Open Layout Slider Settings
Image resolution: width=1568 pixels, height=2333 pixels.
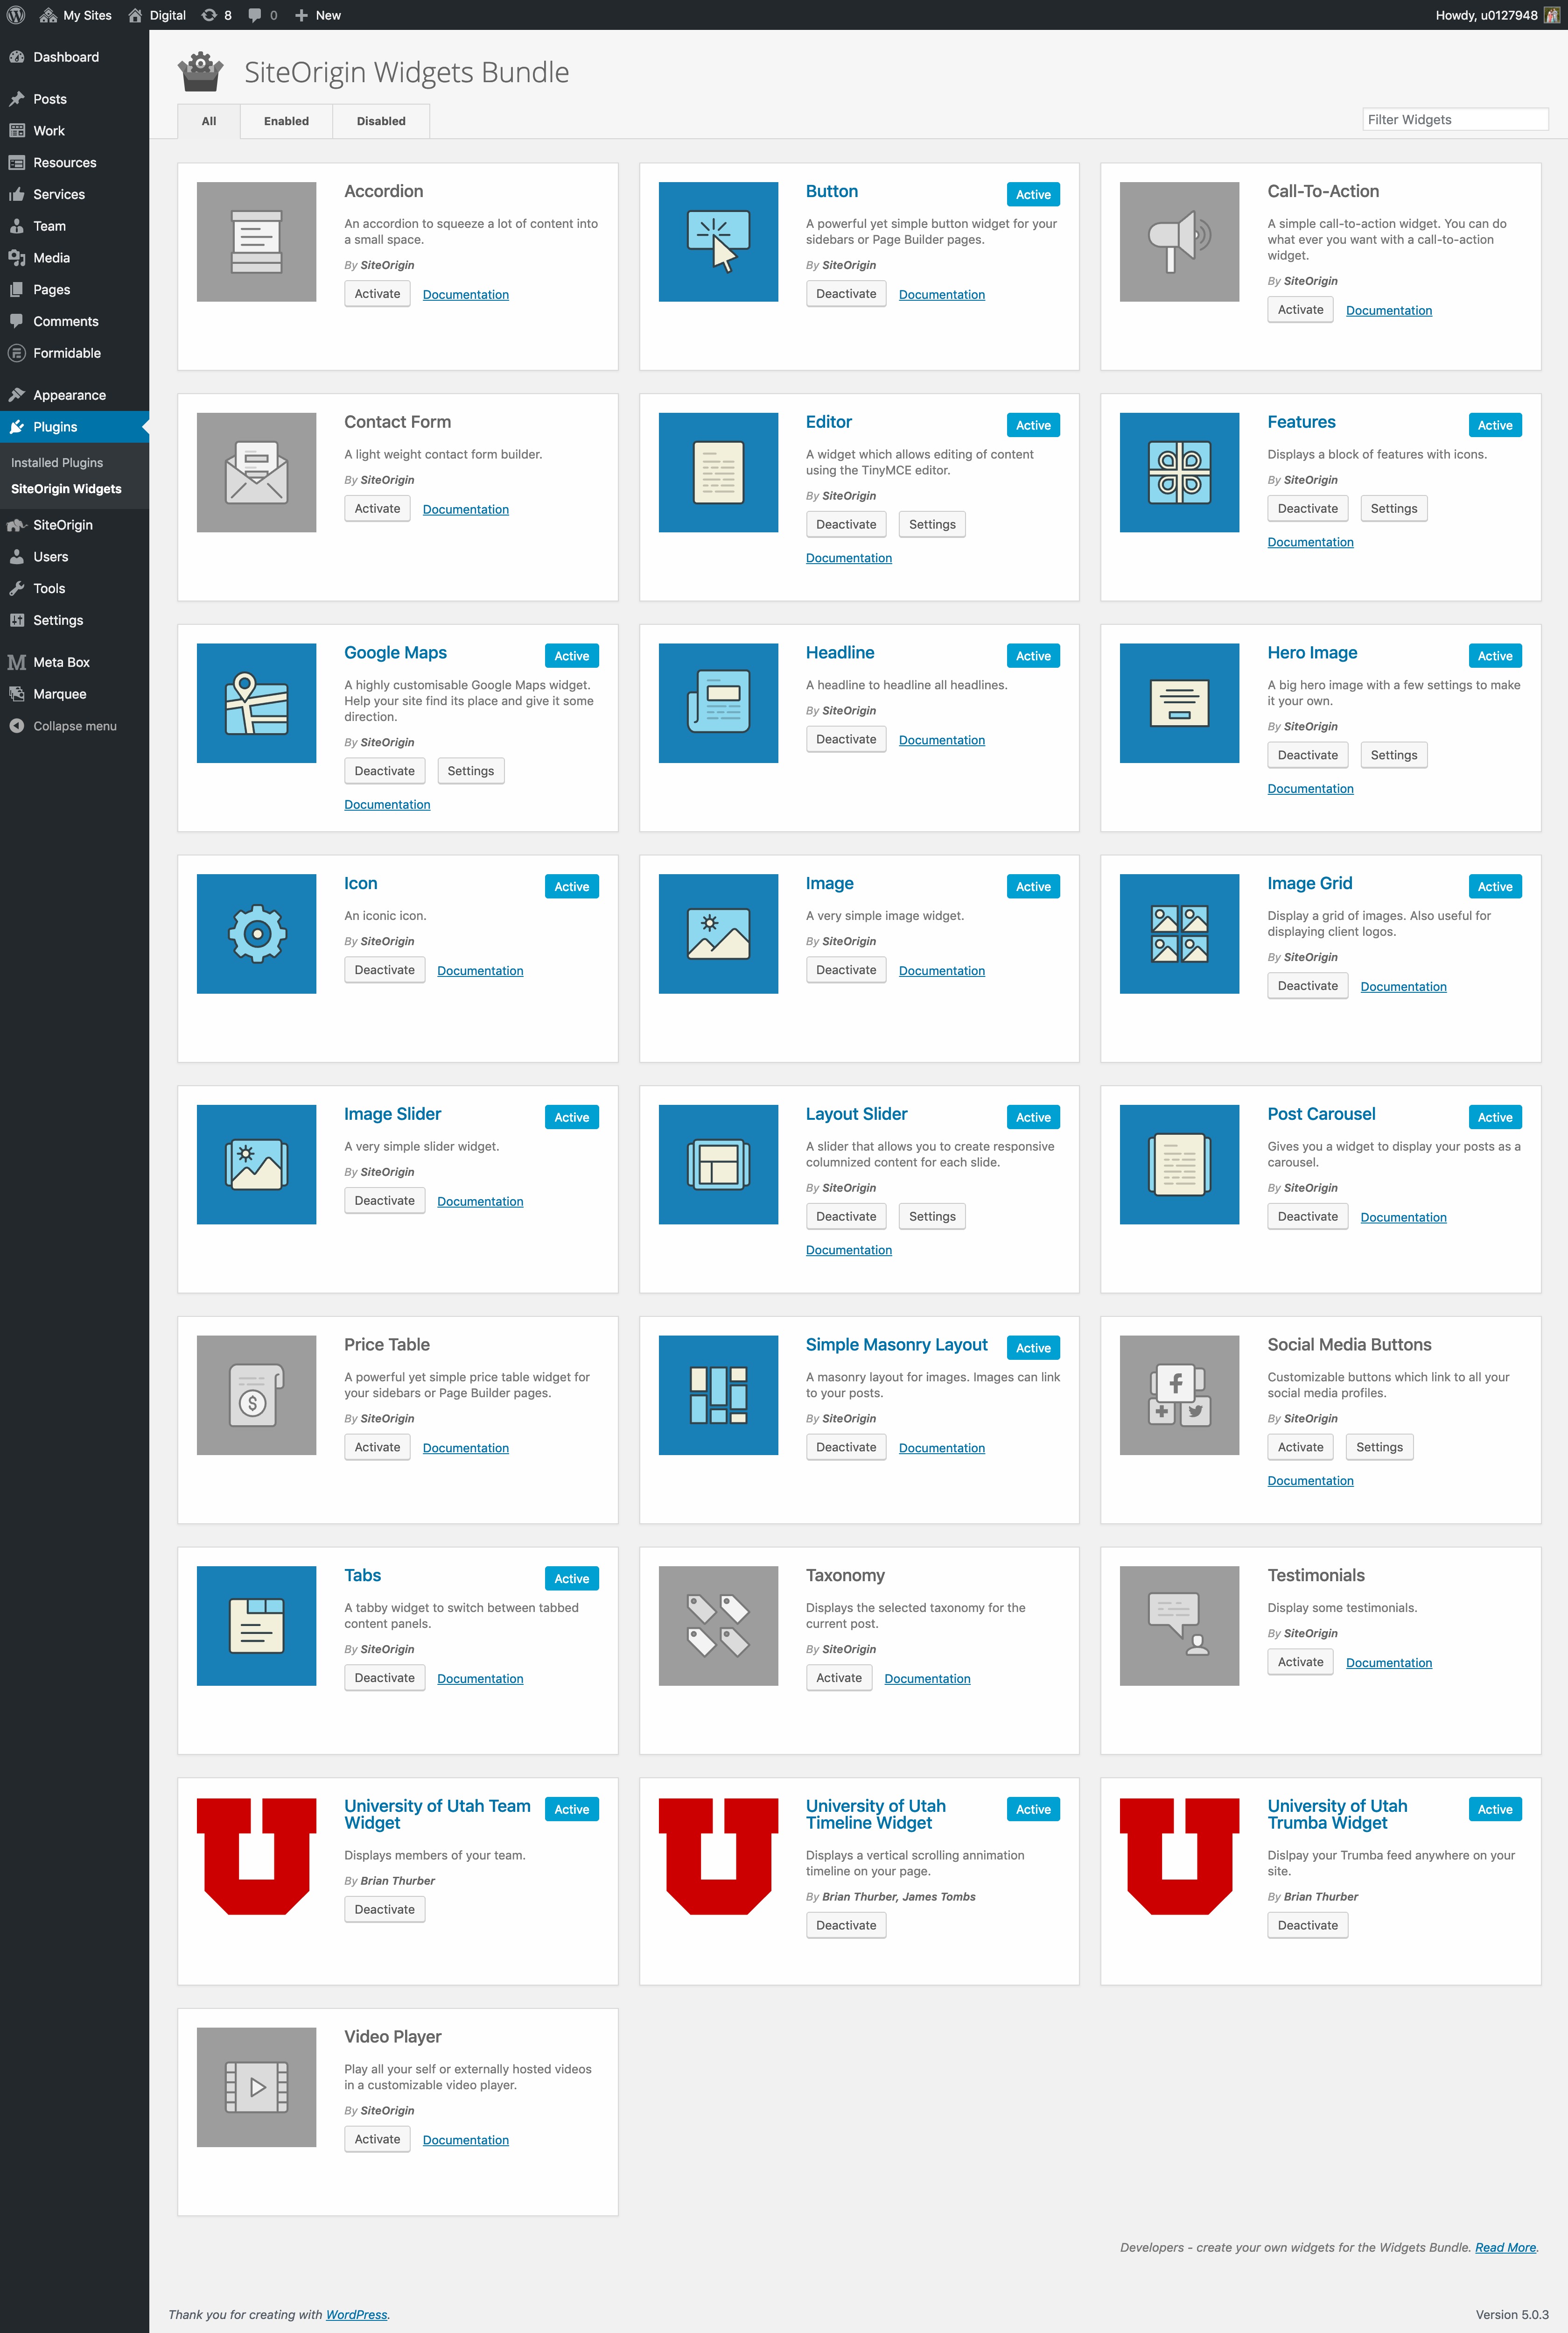(x=932, y=1216)
